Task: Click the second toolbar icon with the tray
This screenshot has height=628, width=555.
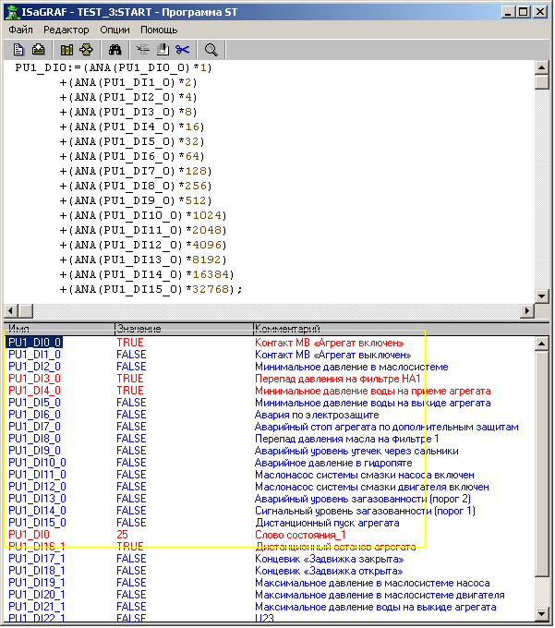Action: point(39,50)
